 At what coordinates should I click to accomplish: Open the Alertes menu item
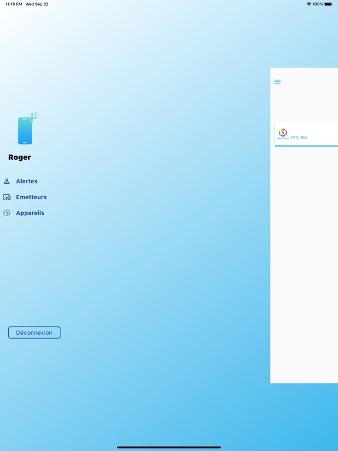[x=27, y=181]
